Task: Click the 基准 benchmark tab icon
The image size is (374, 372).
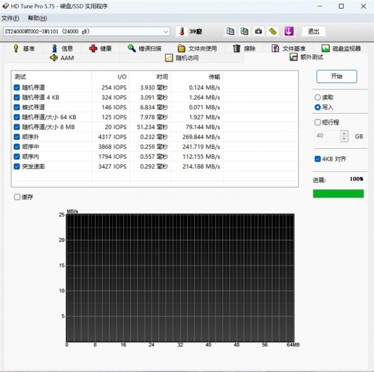Action: pos(16,48)
